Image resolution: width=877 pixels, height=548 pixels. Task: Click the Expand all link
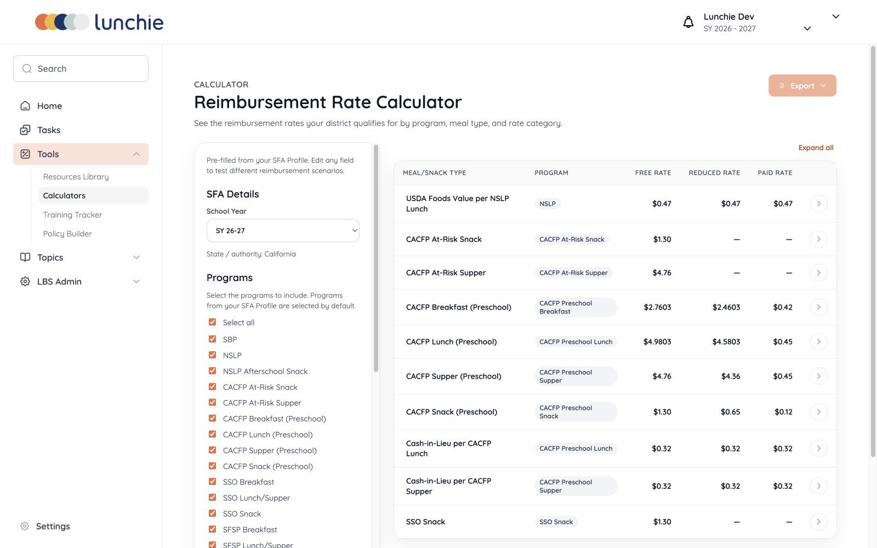coord(816,147)
